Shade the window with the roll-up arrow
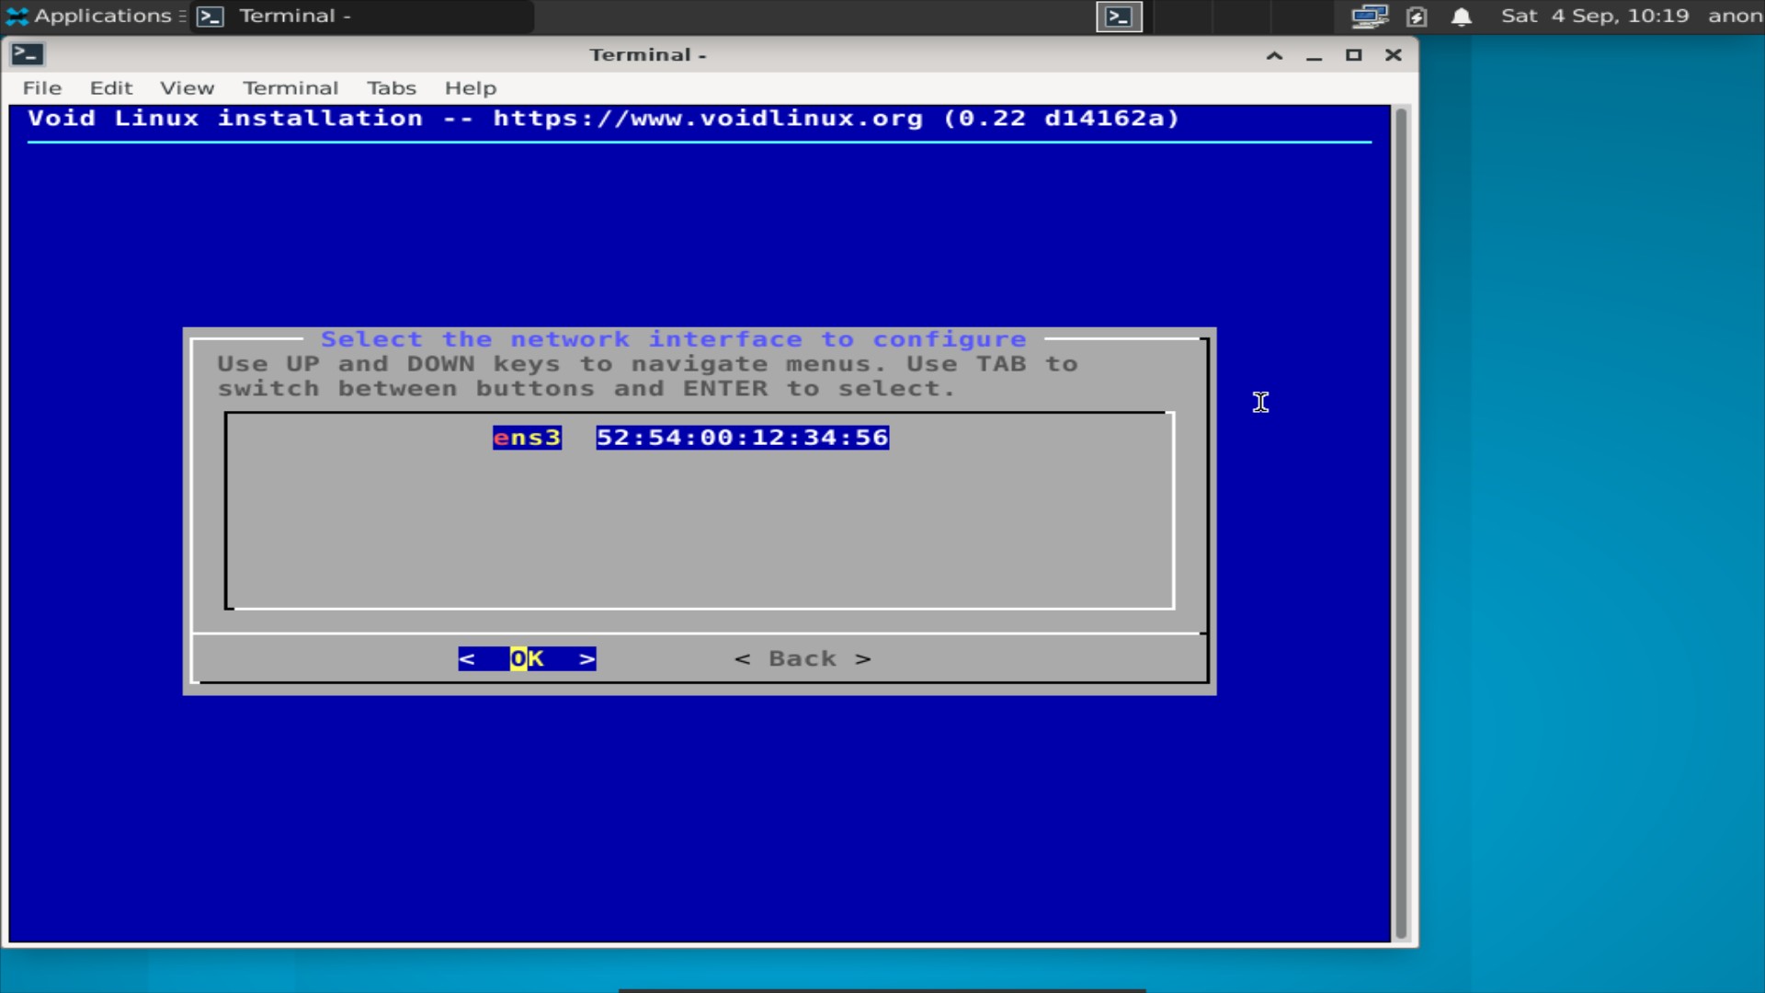1765x993 pixels. click(1273, 55)
